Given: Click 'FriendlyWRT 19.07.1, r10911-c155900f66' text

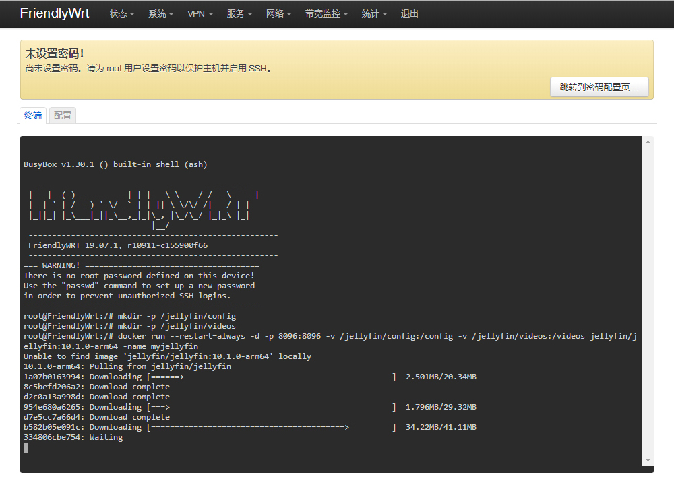Looking at the screenshot, I should coord(118,245).
